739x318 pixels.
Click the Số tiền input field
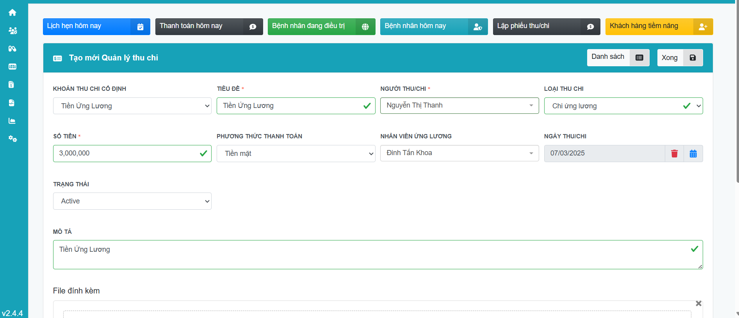coord(127,154)
